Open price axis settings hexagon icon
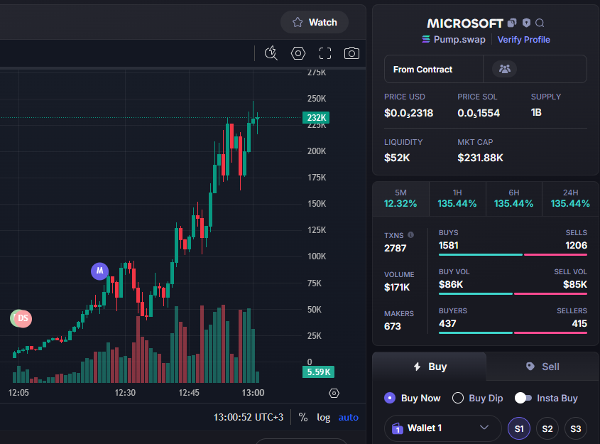Viewport: 600px width, 444px height. click(x=334, y=393)
